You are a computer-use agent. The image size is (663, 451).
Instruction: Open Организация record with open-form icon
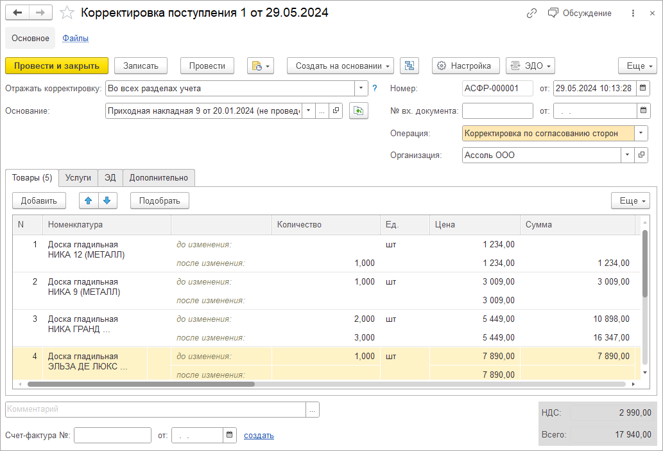click(641, 155)
